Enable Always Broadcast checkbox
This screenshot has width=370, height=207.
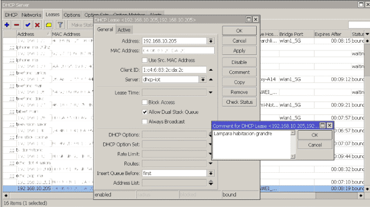click(145, 122)
